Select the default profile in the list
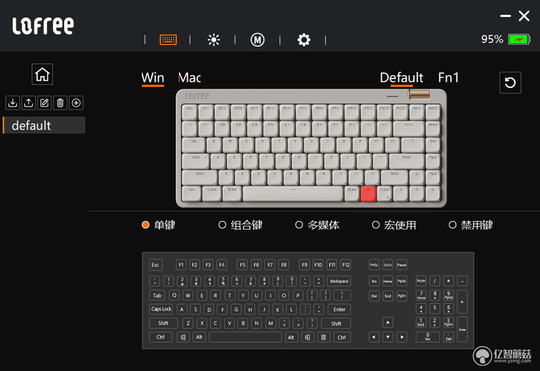This screenshot has width=540, height=371. click(44, 125)
